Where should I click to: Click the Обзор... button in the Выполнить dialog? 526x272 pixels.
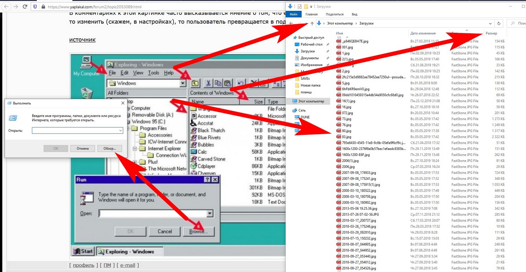pos(109,149)
